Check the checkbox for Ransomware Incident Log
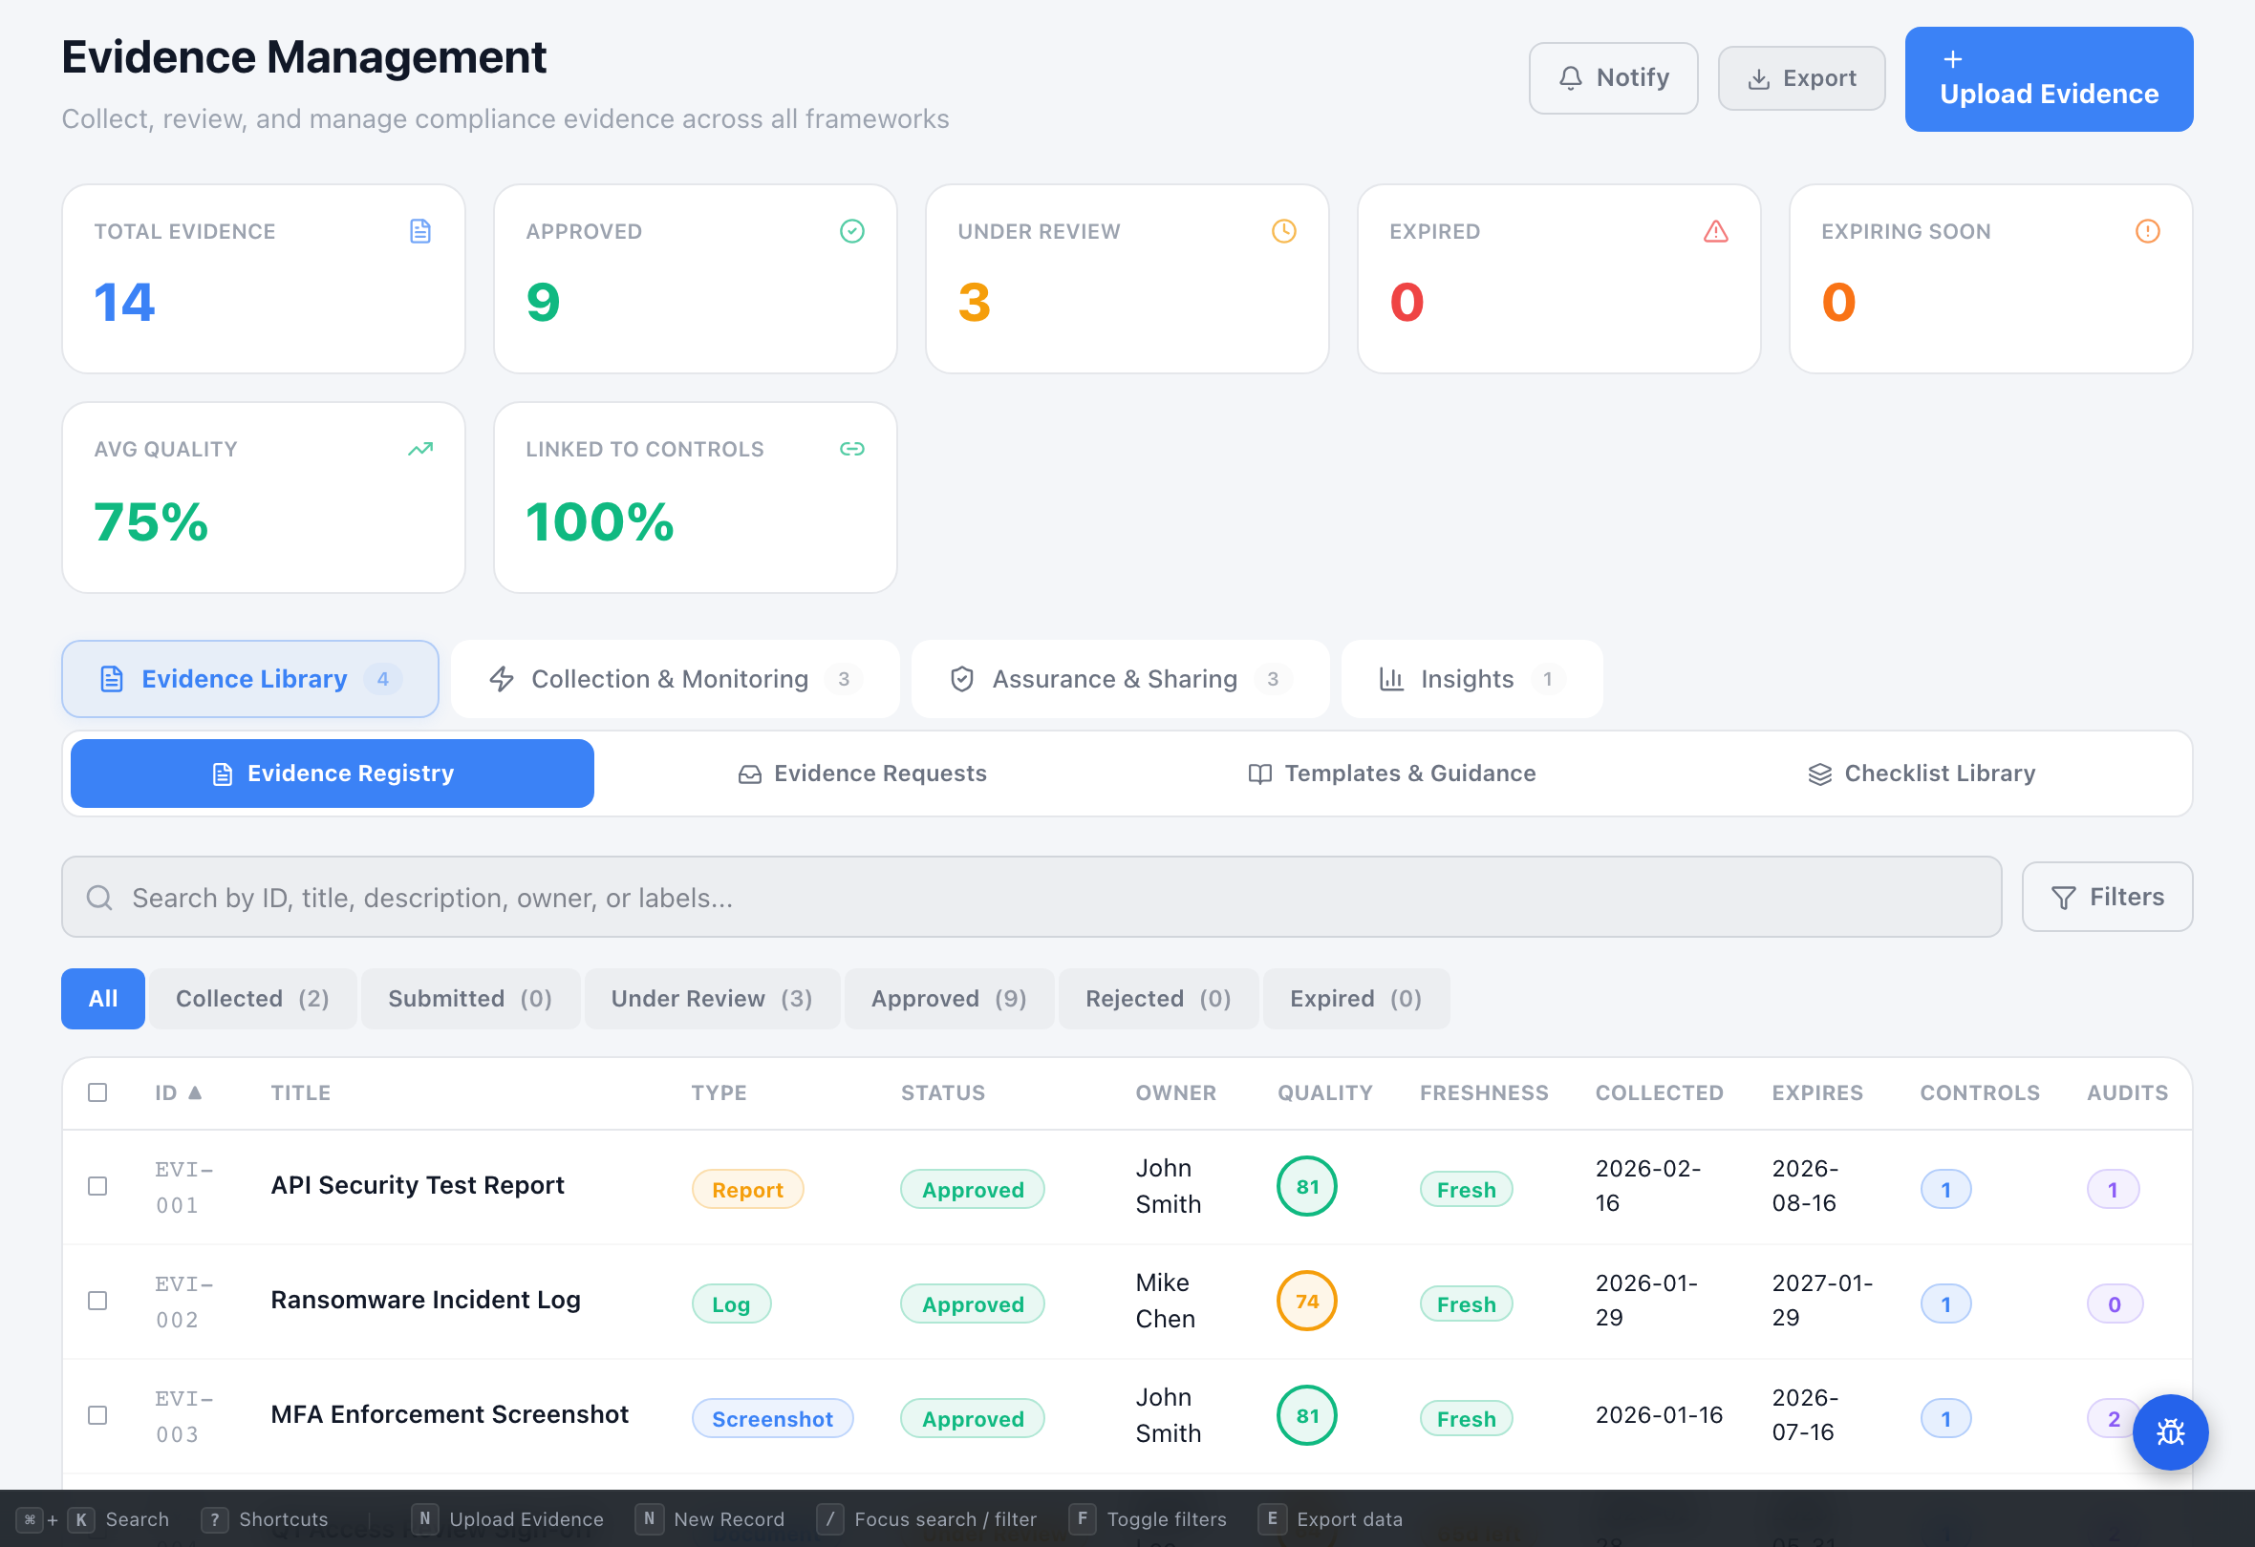The height and width of the screenshot is (1547, 2255). [97, 1301]
